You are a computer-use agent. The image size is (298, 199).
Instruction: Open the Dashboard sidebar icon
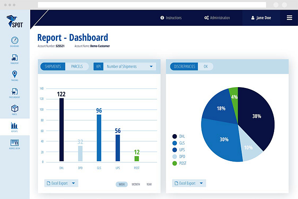[15, 41]
